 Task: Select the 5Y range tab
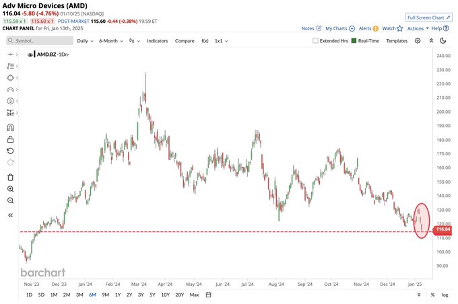[152, 295]
